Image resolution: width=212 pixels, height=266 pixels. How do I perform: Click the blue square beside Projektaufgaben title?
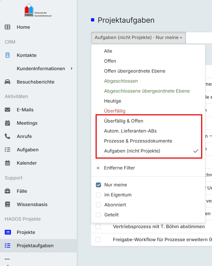click(93, 20)
